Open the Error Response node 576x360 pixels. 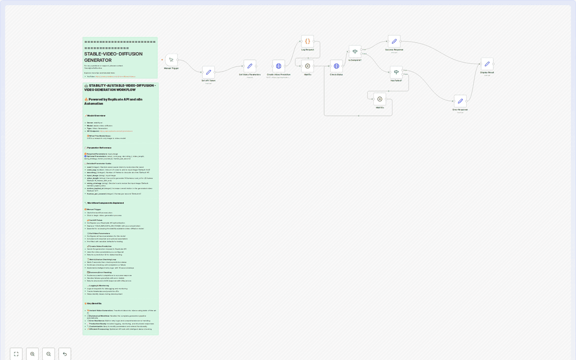point(460,101)
